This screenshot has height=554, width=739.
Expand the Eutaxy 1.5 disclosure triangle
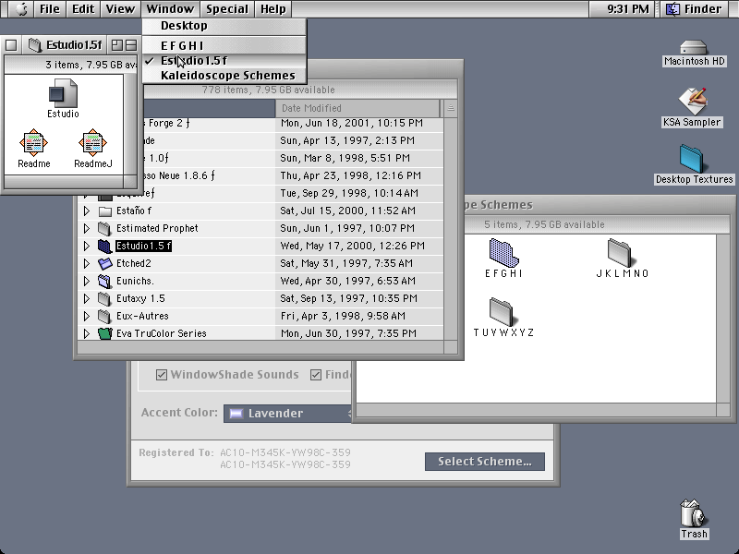click(x=87, y=298)
